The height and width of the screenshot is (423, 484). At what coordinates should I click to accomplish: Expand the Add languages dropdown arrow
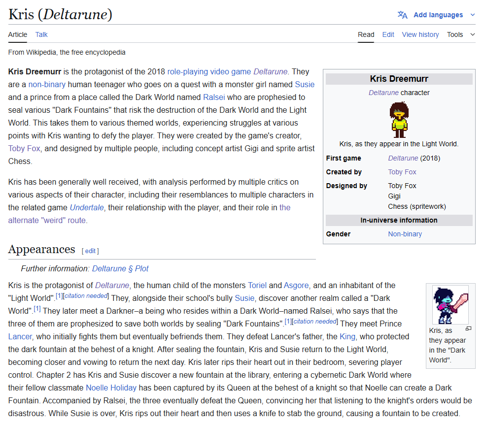pos(473,14)
